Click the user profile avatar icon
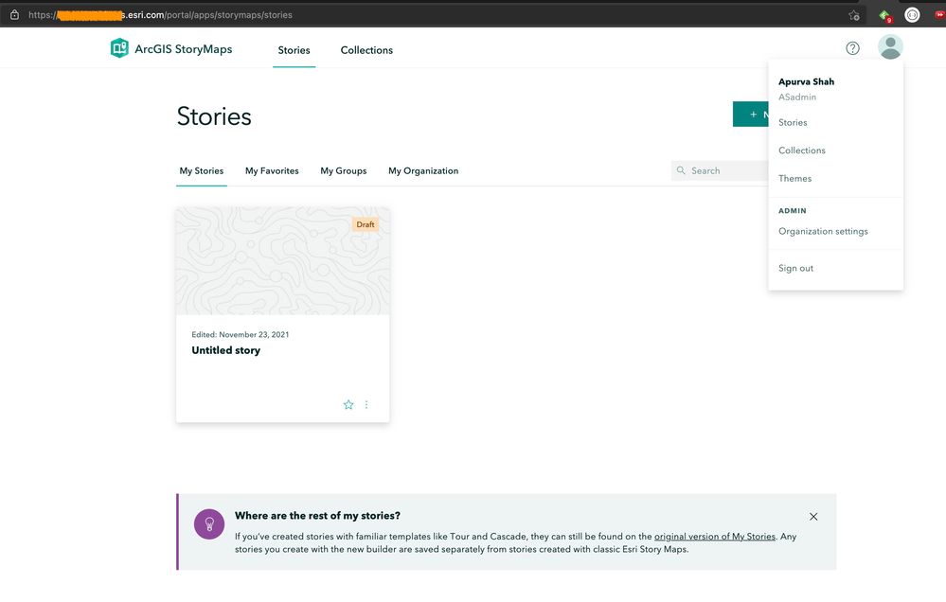946x602 pixels. tap(890, 47)
